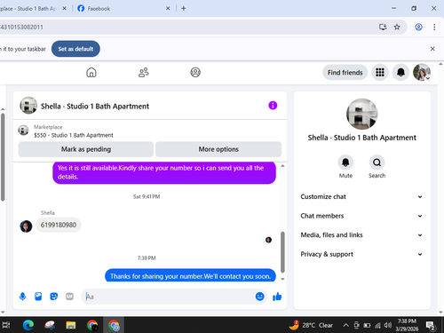444x333 pixels.
Task: Click Set as default button
Action: (x=75, y=49)
